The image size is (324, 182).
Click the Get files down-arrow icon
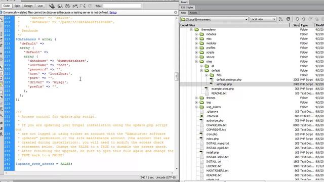297,19
